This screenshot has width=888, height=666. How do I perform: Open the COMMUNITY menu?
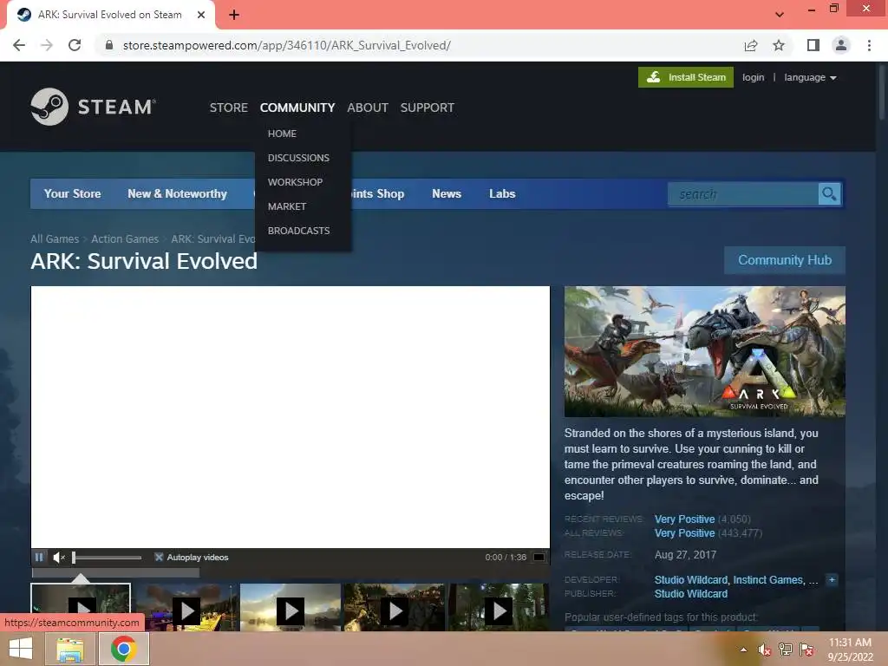coord(297,108)
